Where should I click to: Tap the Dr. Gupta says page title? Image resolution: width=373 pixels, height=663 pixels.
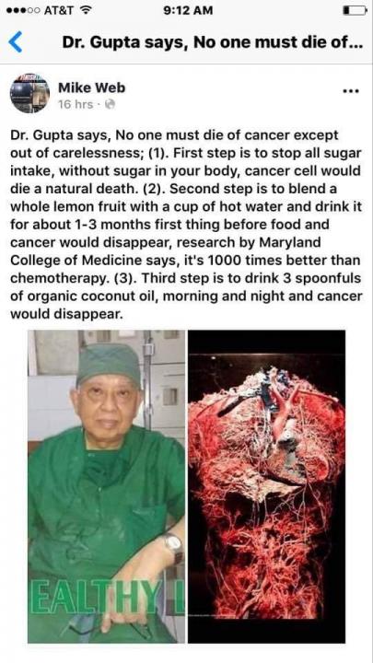click(x=213, y=42)
